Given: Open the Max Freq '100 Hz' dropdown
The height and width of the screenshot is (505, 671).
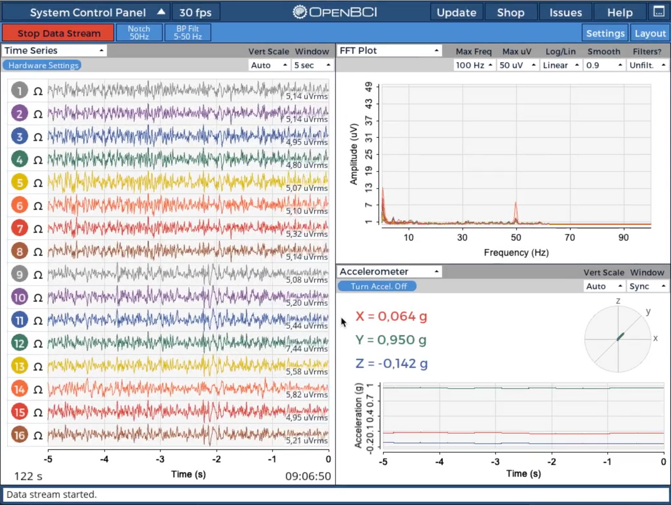Looking at the screenshot, I should tap(473, 65).
